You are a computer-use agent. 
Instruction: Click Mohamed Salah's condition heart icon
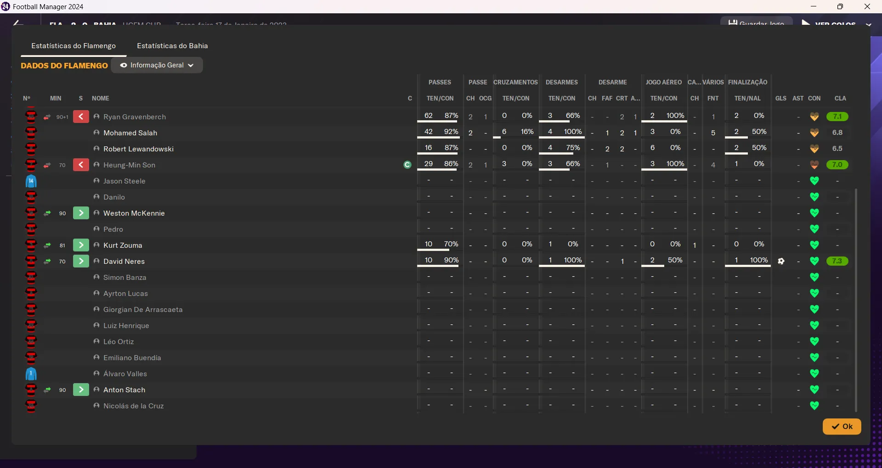click(814, 133)
